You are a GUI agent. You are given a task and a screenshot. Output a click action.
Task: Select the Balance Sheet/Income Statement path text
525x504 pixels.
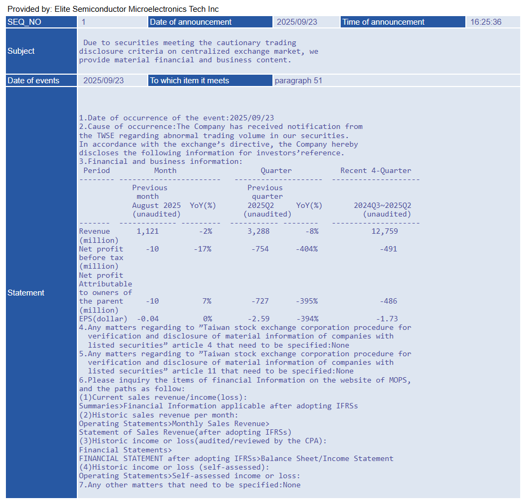point(327,459)
